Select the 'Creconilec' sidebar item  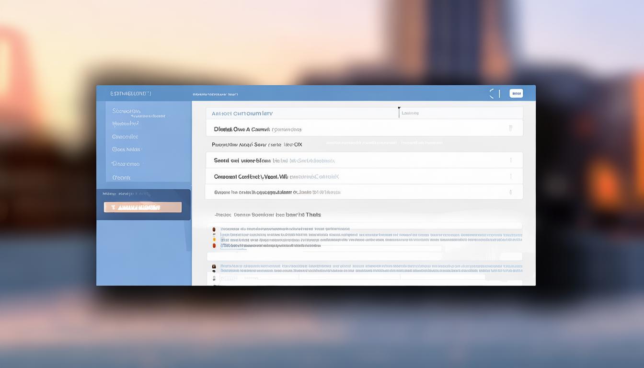[x=125, y=137]
